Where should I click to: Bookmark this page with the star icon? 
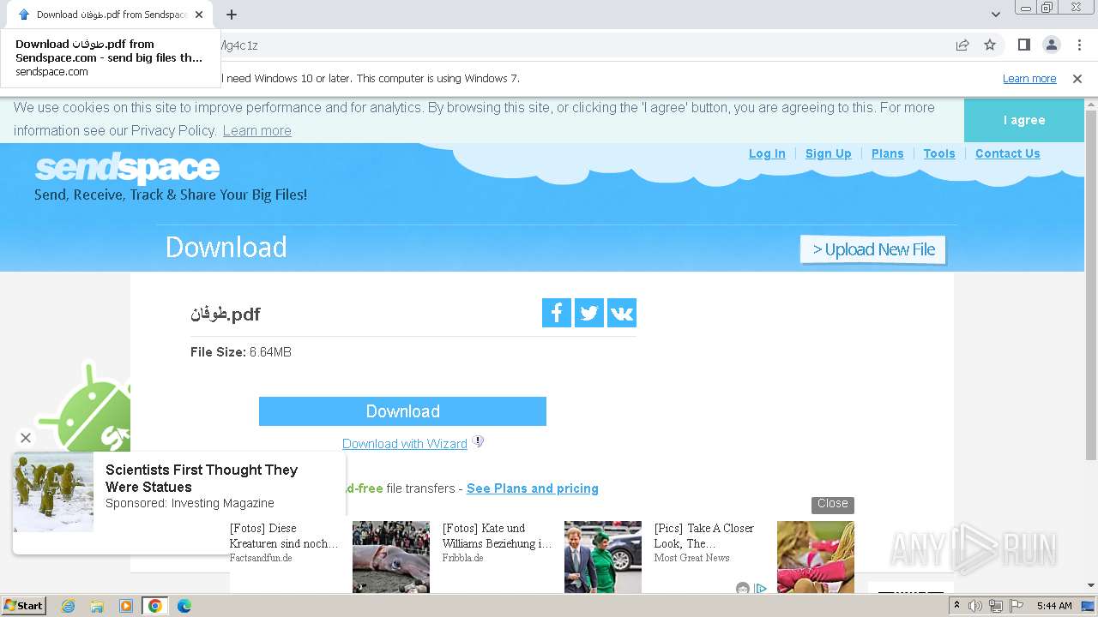point(990,45)
